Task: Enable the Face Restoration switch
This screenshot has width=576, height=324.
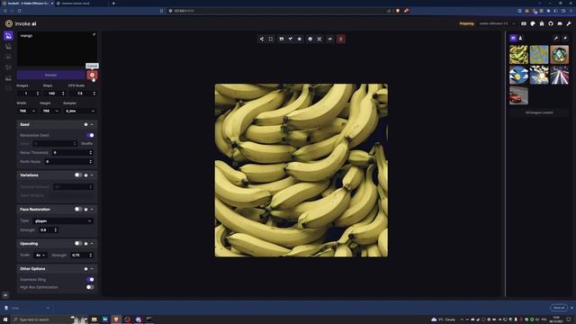Action: tap(78, 210)
